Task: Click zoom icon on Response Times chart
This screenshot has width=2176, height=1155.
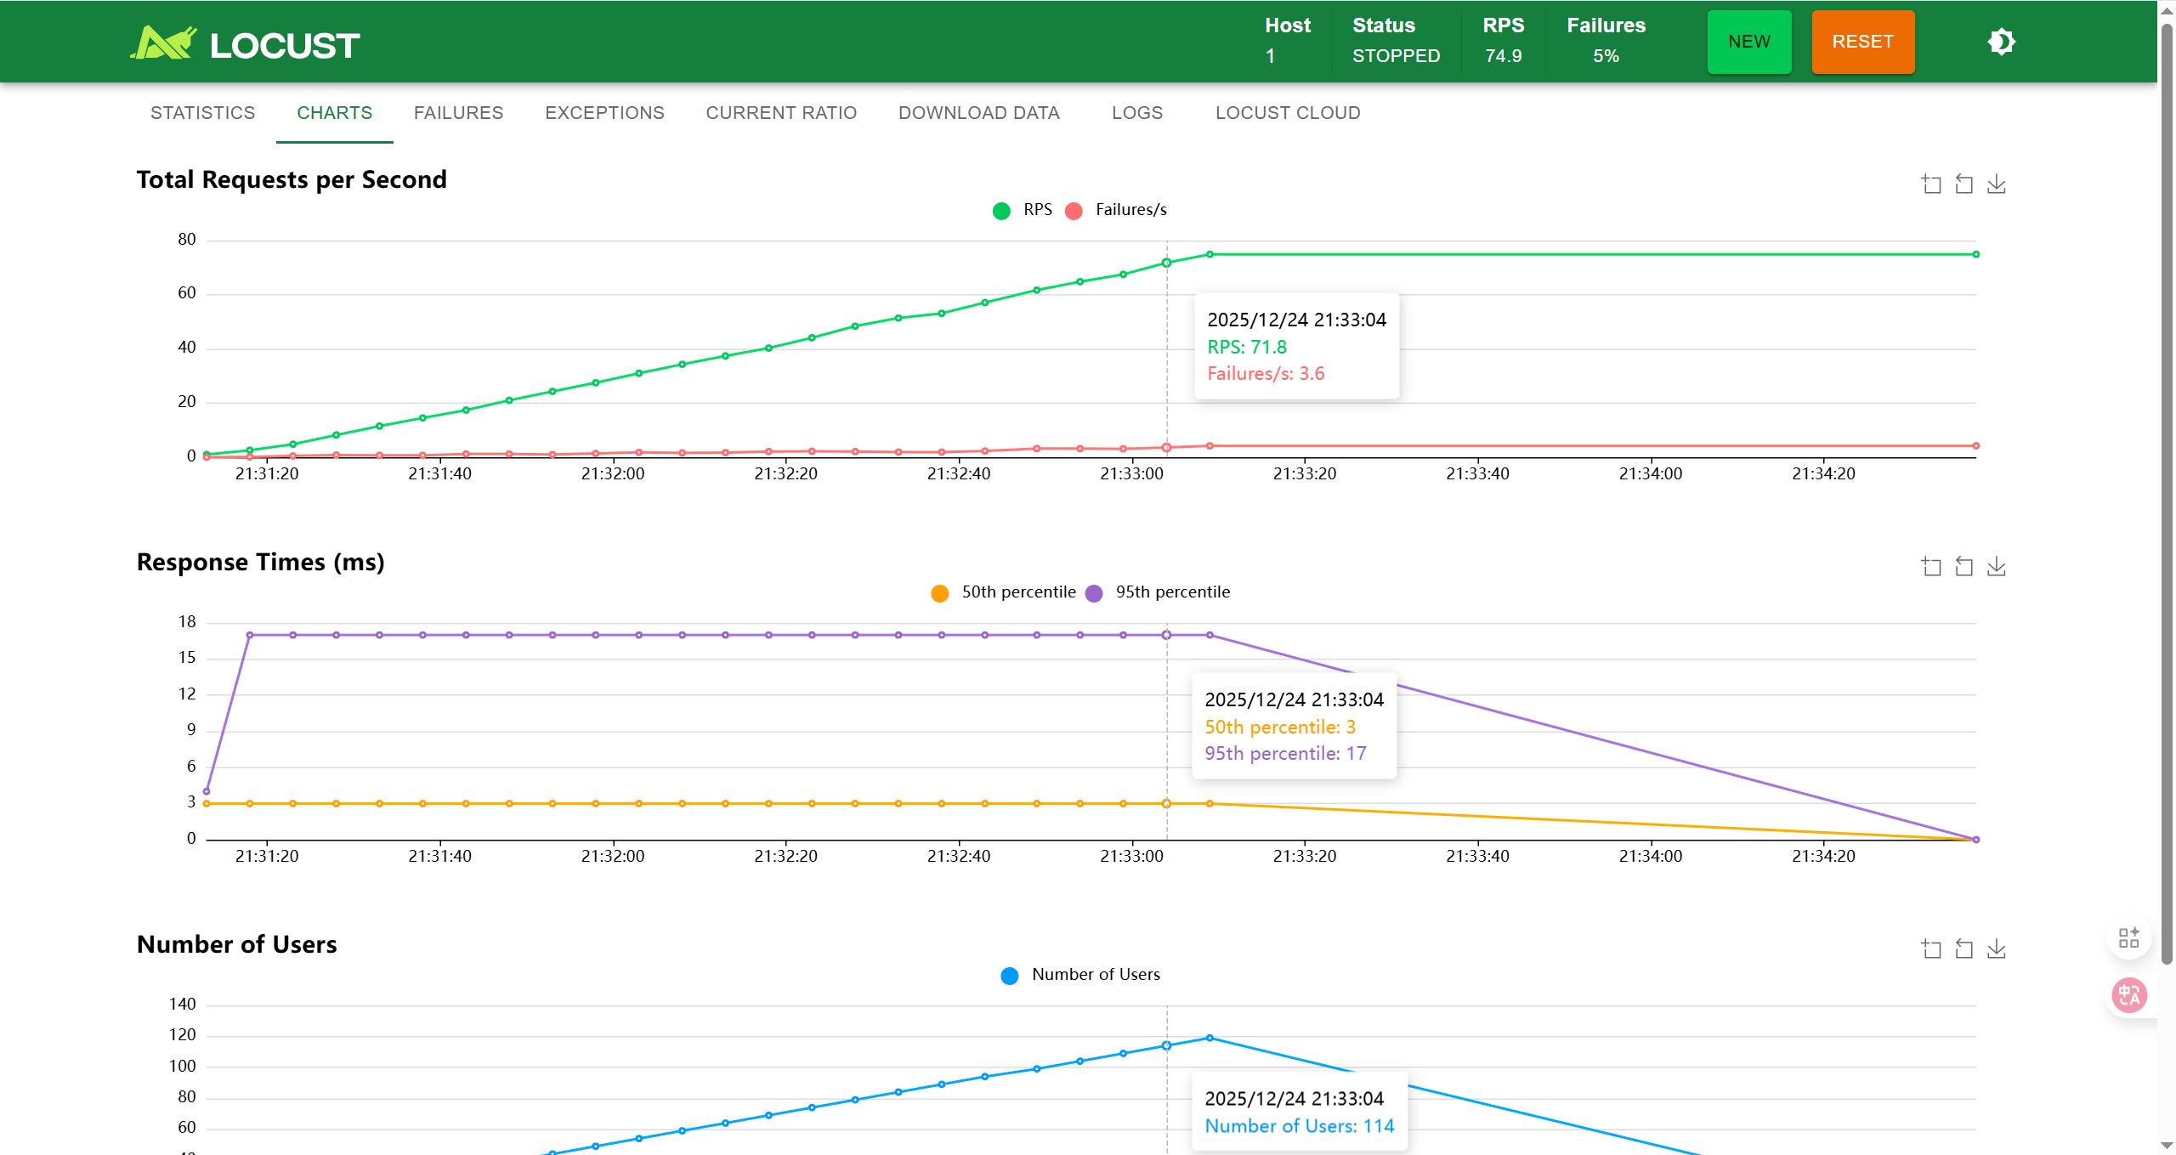Action: [1931, 567]
